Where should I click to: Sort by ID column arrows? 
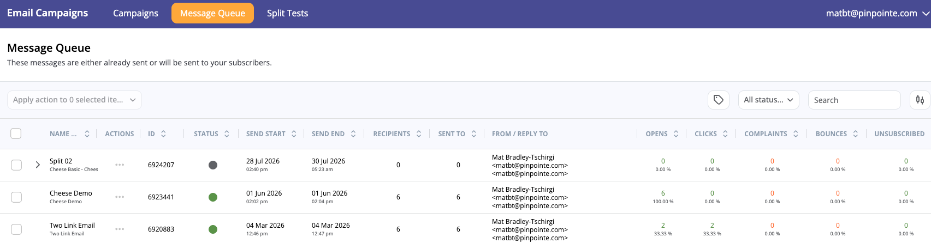pyautogui.click(x=163, y=133)
